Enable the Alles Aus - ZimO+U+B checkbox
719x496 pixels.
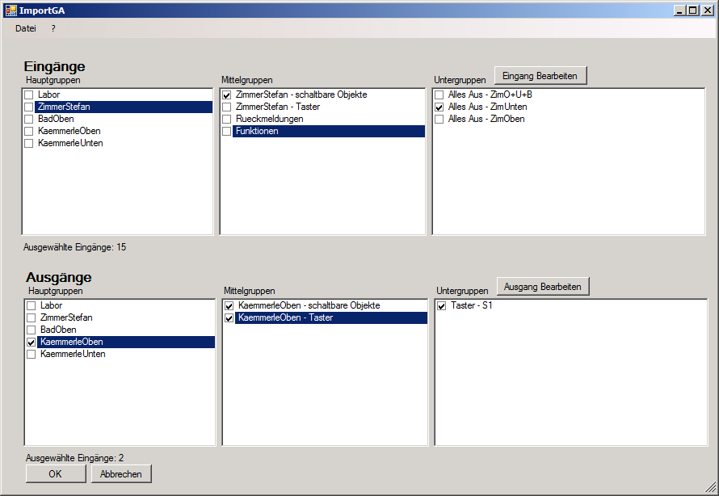point(439,95)
